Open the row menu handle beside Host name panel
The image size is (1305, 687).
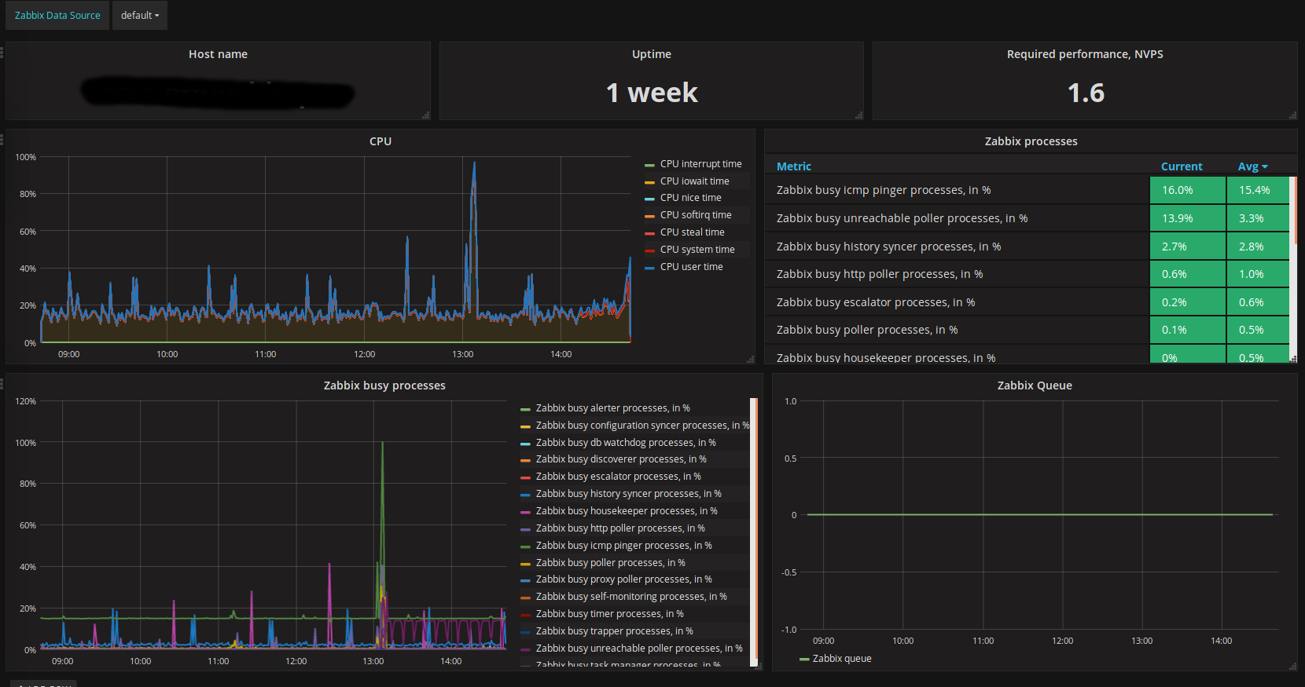pyautogui.click(x=2, y=53)
